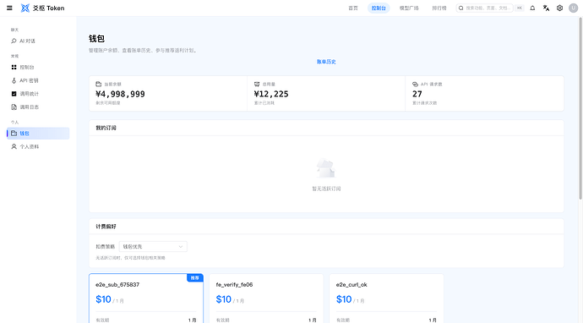
Task: Go to the 首页 top nav tab
Action: point(353,8)
